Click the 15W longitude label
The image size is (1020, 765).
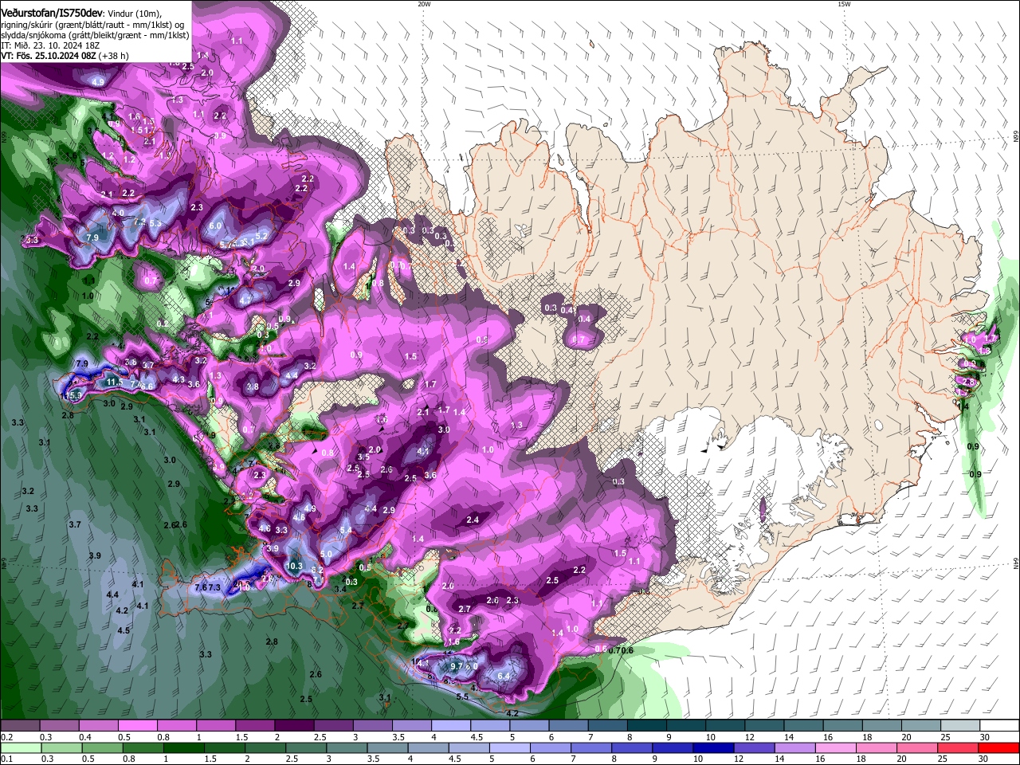pyautogui.click(x=843, y=3)
